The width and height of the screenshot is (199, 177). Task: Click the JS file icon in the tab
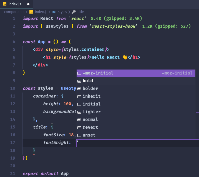pos(5,4)
